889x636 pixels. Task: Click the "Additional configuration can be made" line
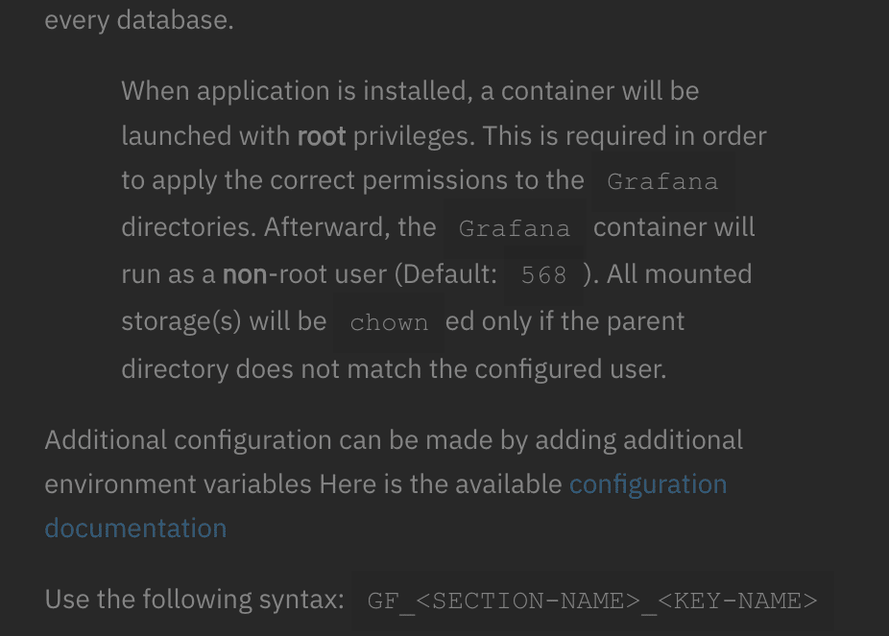tap(394, 440)
